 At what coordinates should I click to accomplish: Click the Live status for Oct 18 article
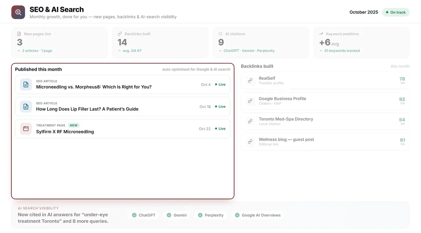220,107
